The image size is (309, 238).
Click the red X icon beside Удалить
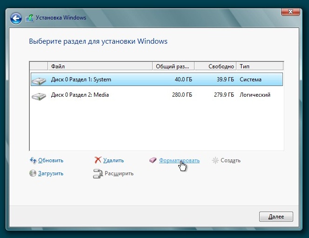pyautogui.click(x=98, y=160)
